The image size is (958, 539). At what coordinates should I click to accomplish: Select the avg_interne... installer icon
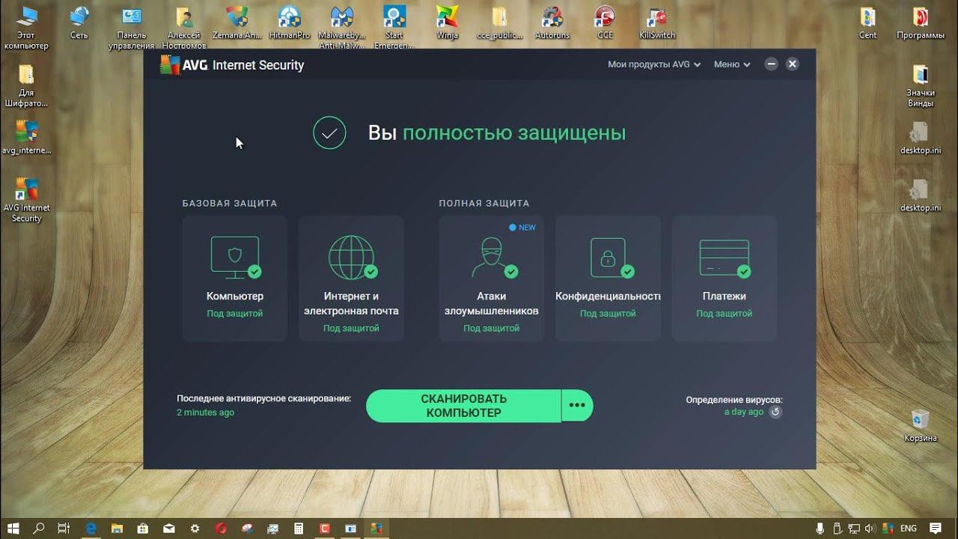(26, 137)
